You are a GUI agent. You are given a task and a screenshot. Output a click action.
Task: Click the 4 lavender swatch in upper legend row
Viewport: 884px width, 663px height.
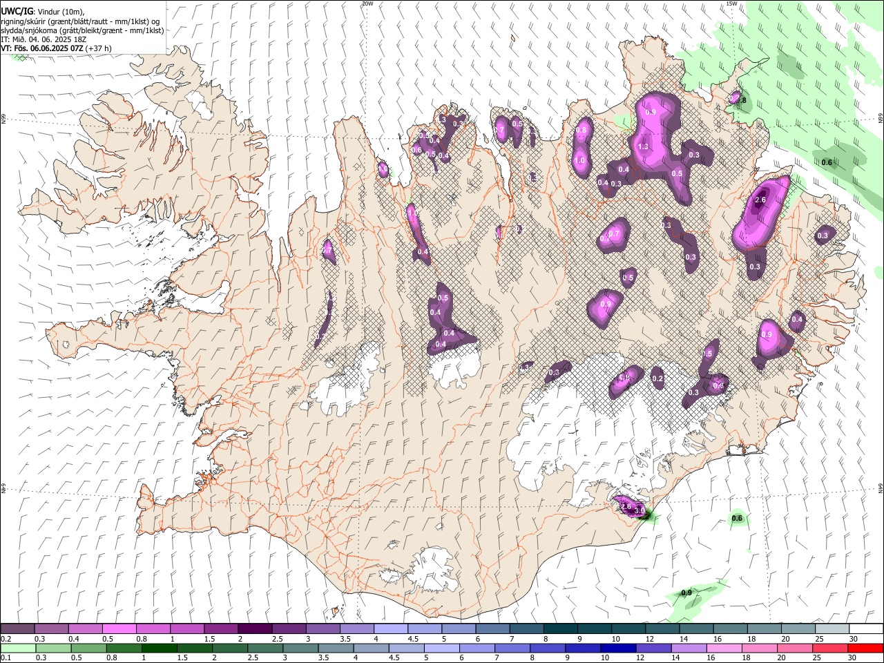(390, 629)
